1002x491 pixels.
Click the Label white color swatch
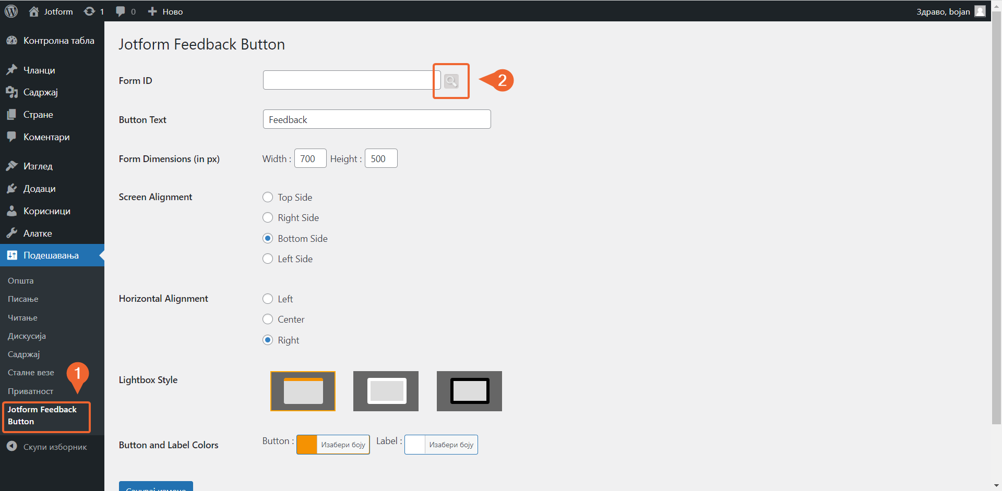coord(415,445)
